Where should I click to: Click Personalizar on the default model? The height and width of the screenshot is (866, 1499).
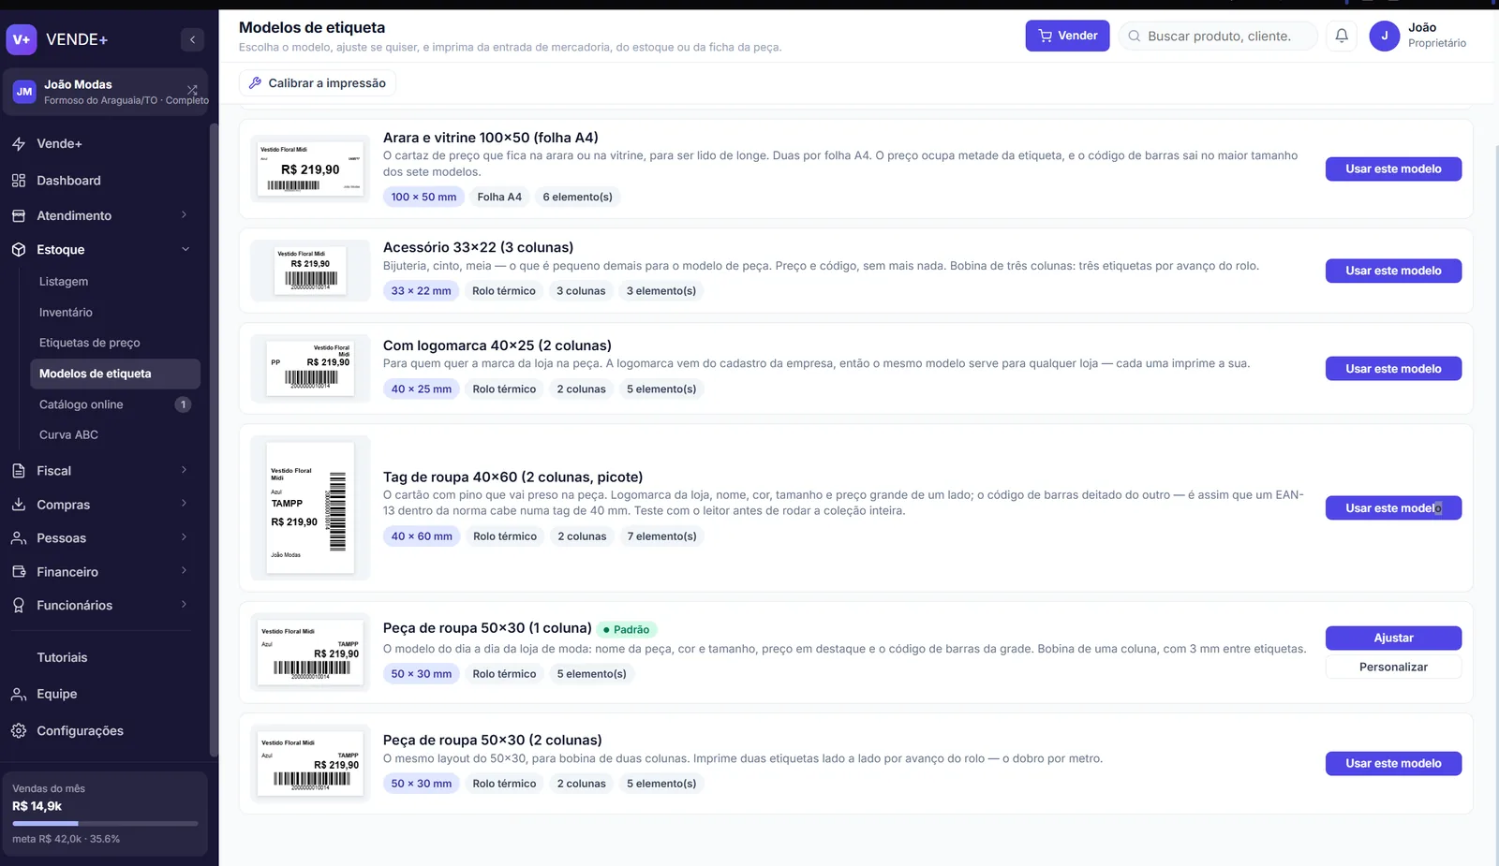[1393, 668]
